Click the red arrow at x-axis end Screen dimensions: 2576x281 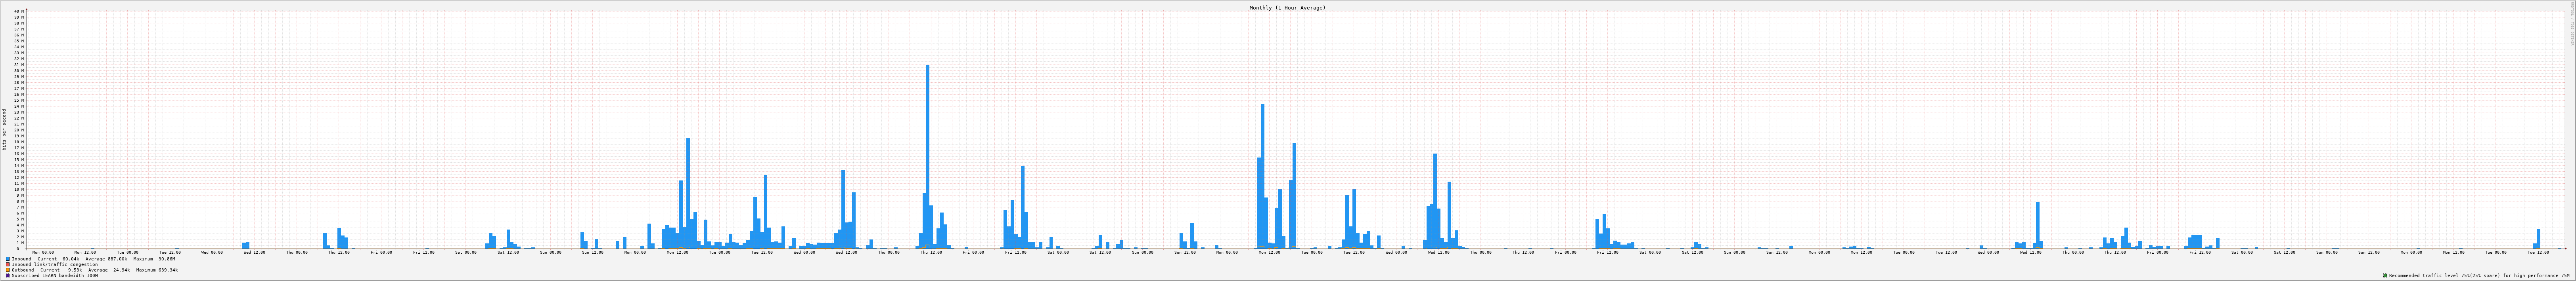point(2566,248)
